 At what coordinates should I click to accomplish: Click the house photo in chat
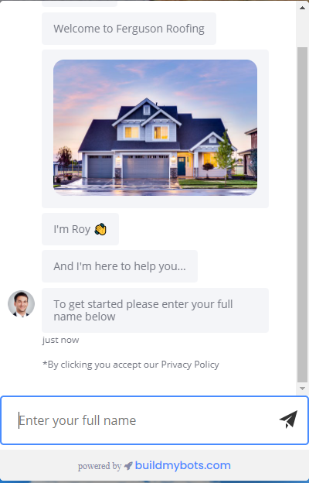(155, 128)
